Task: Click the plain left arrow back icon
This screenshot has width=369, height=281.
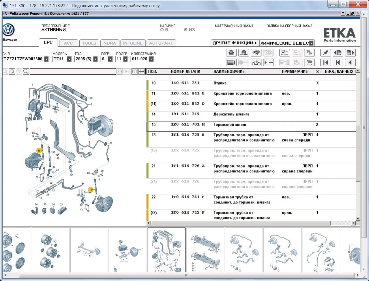Action: [x=350, y=62]
